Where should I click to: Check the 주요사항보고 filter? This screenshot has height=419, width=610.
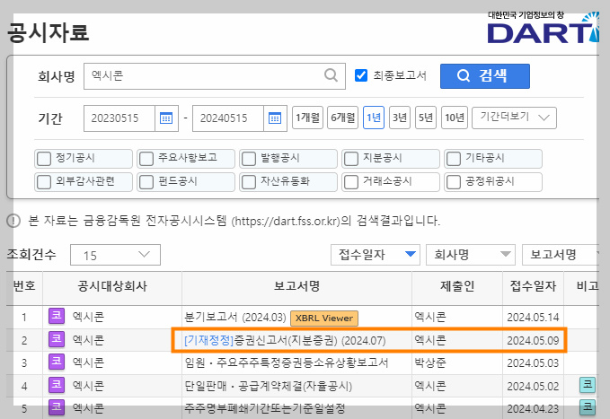[146, 159]
